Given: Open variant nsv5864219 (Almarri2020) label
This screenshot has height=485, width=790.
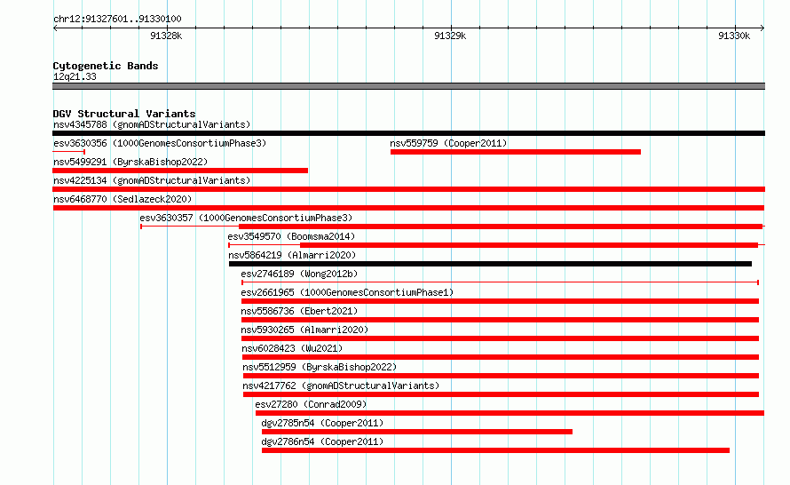Looking at the screenshot, I should [292, 255].
